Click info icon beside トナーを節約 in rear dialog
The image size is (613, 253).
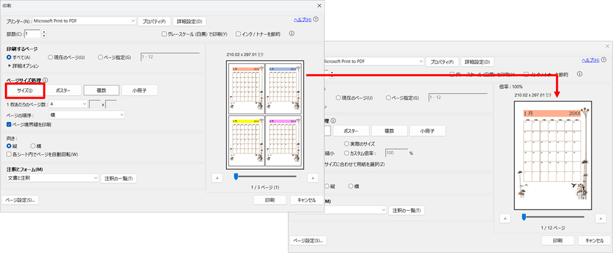pos(580,74)
